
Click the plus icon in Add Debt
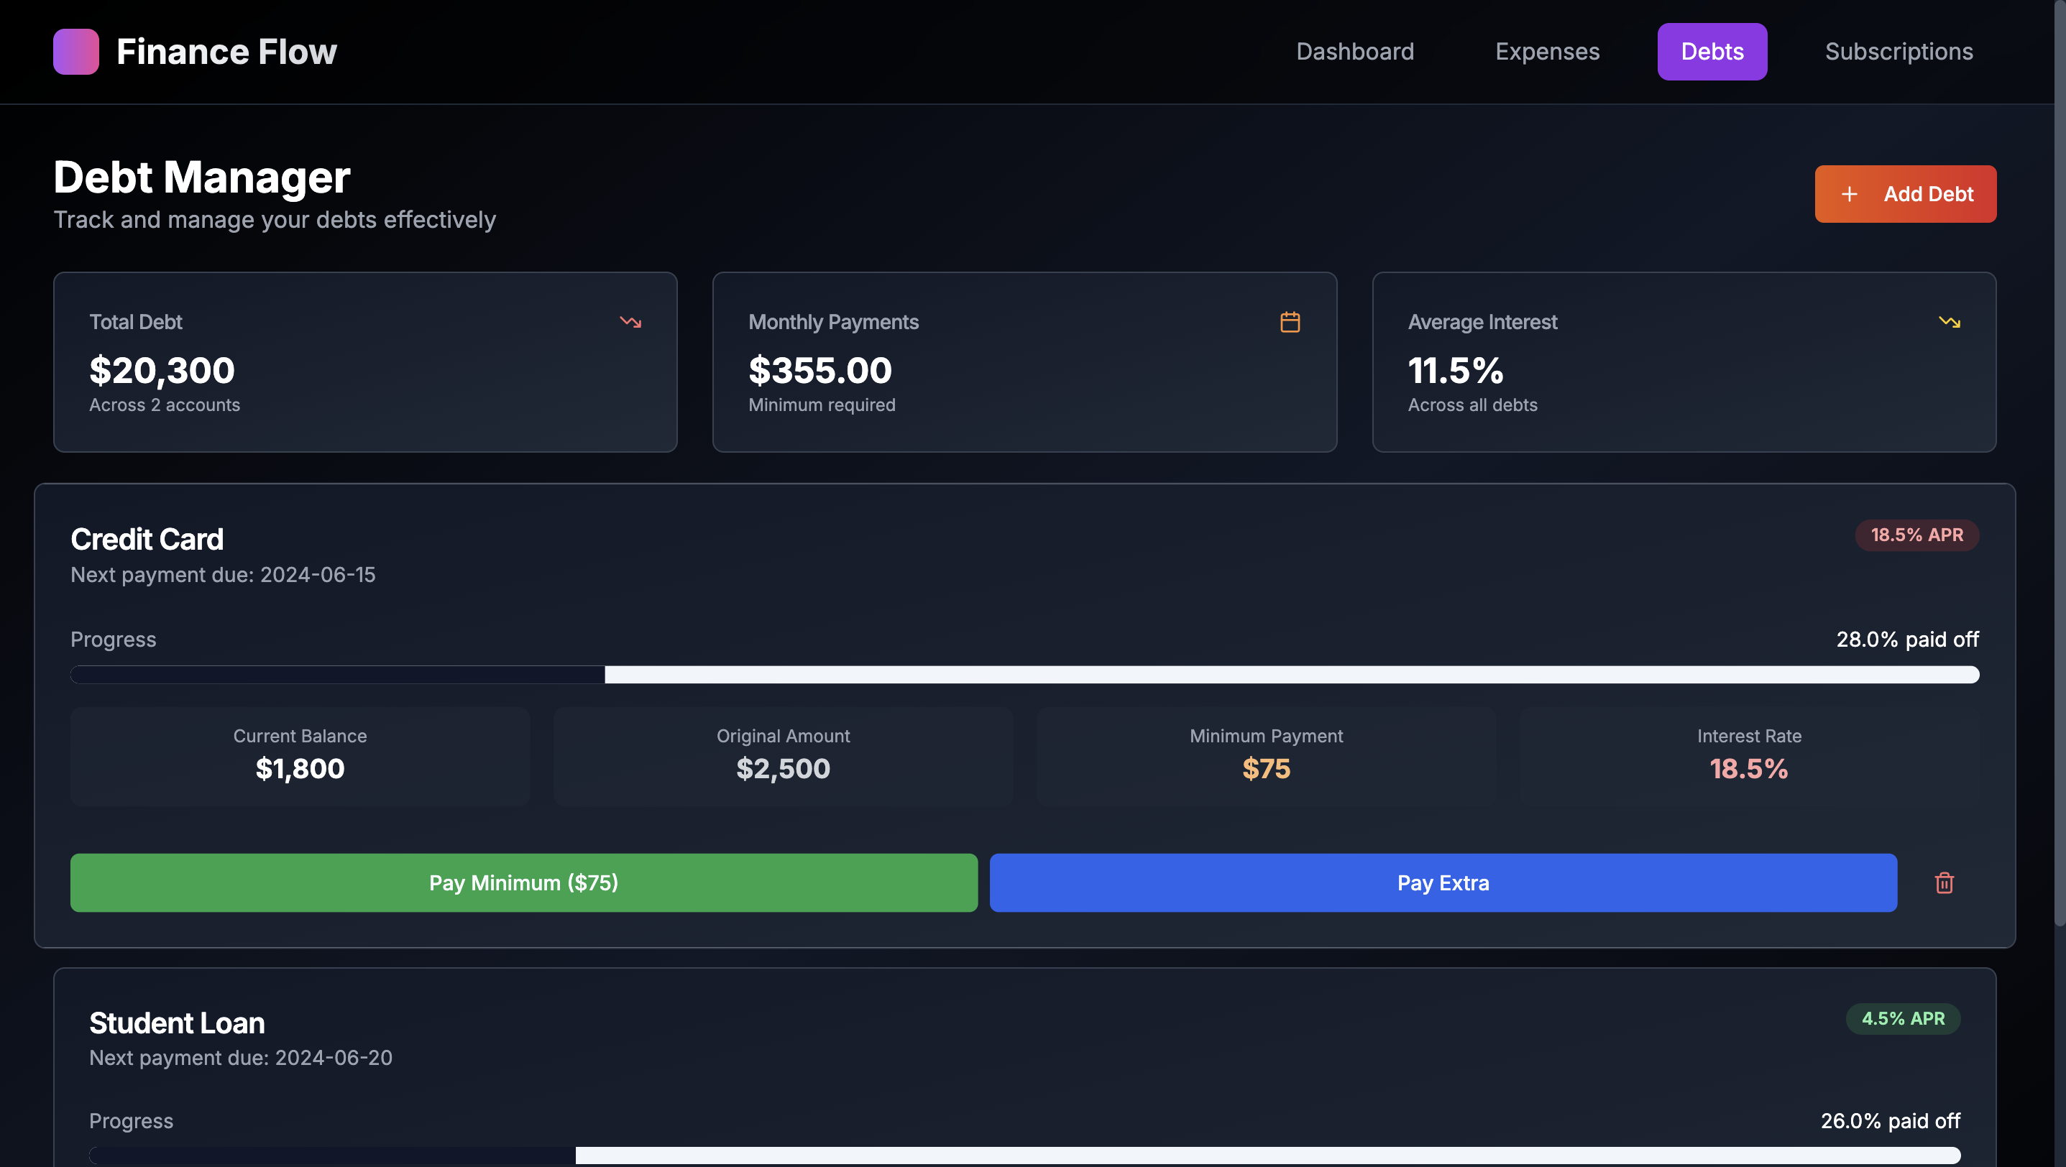(1850, 194)
